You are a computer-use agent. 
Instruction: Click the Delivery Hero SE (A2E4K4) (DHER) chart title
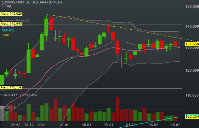pos(32,2)
